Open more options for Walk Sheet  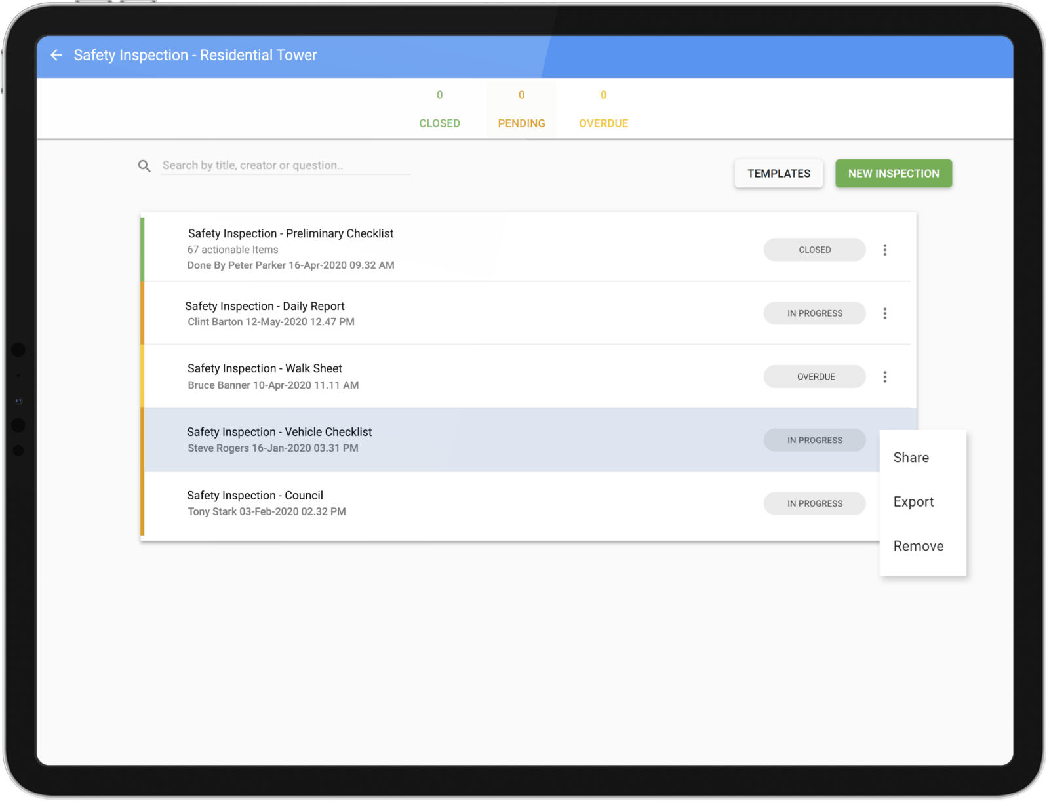pyautogui.click(x=884, y=377)
